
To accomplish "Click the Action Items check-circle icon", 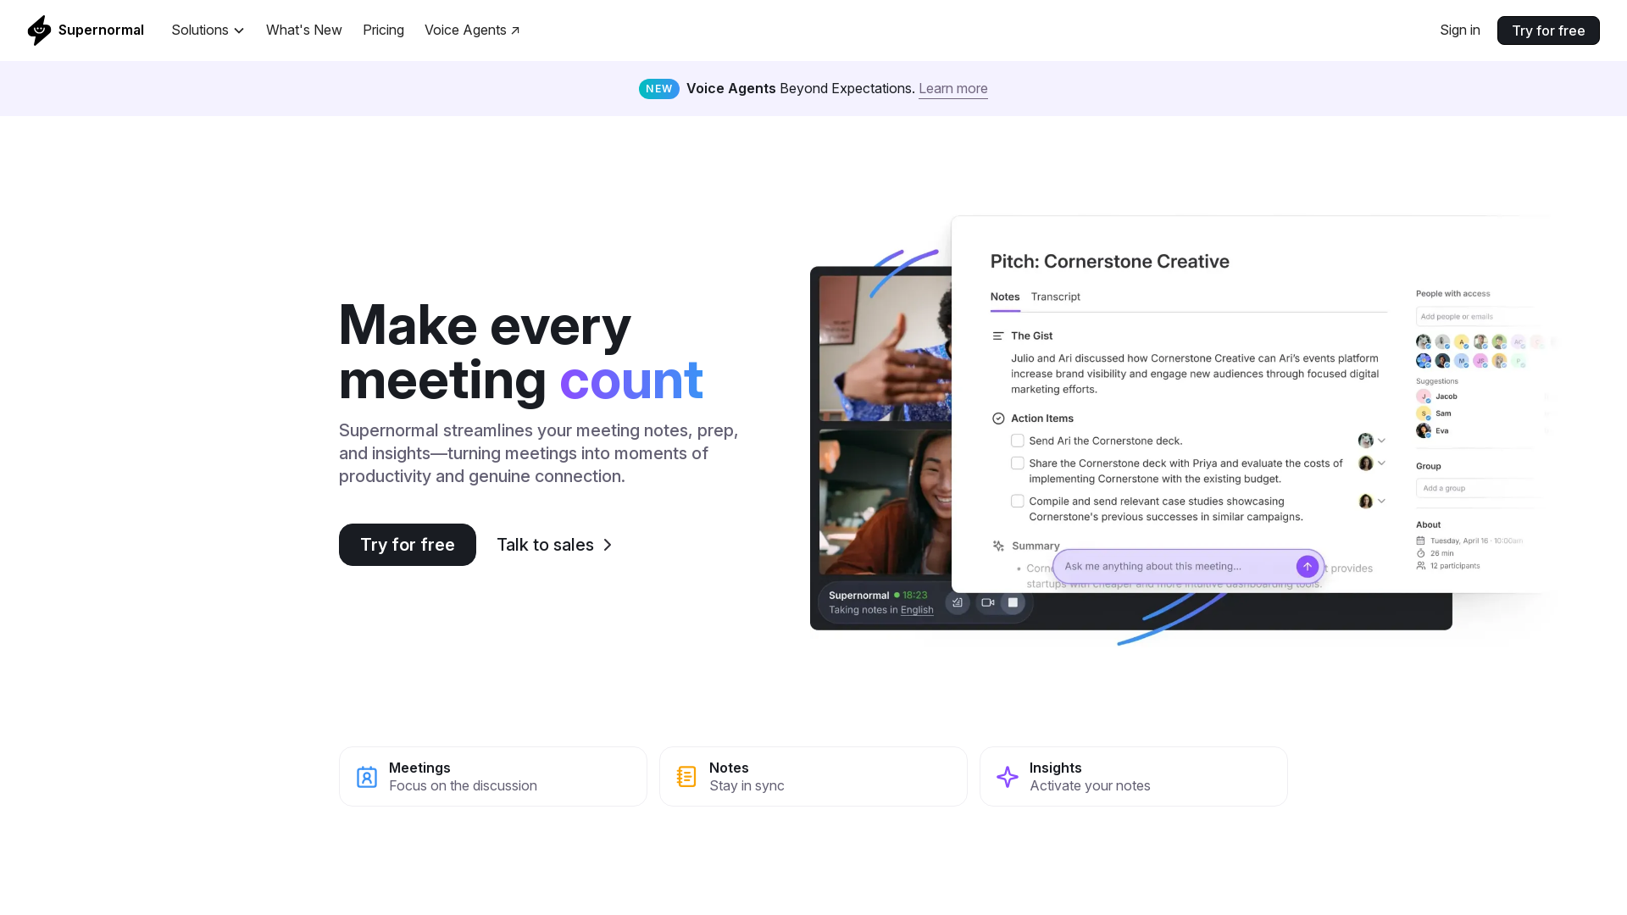I will (998, 419).
